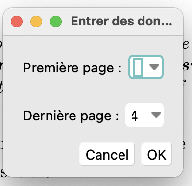Focus the Première page text entry box
This screenshot has height=186, width=192.
(x=138, y=67)
